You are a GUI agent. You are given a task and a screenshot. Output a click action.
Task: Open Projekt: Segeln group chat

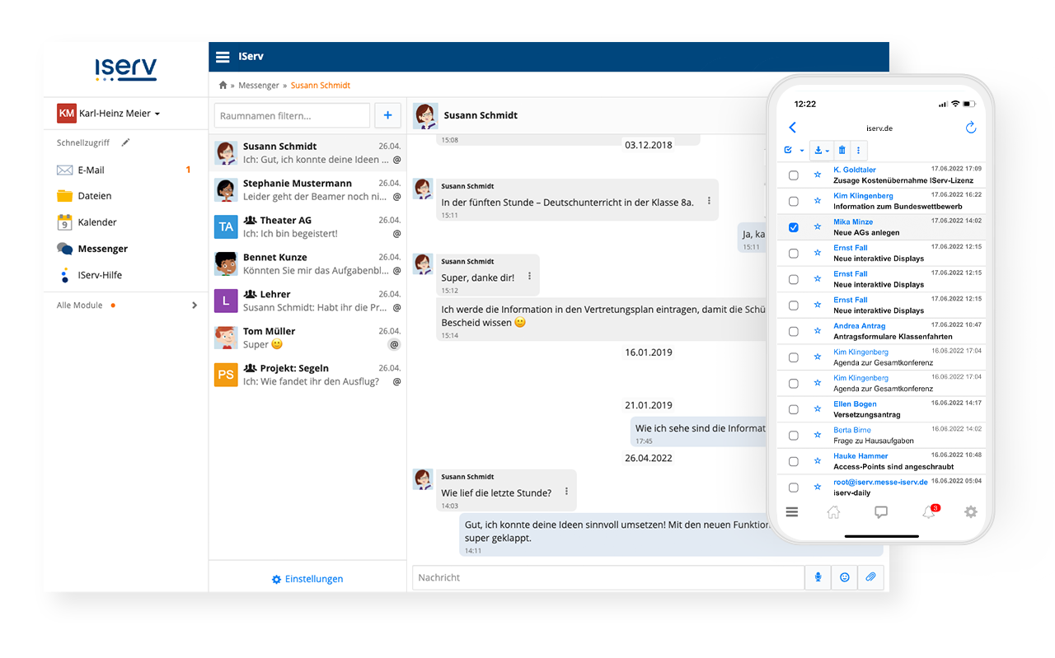[x=307, y=375]
